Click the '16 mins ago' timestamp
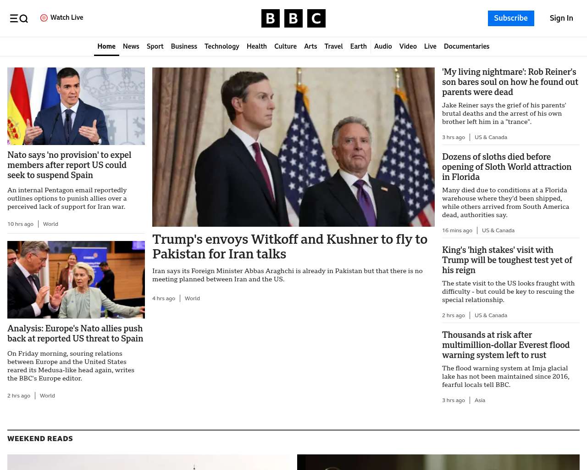587x470 pixels. [x=457, y=230]
